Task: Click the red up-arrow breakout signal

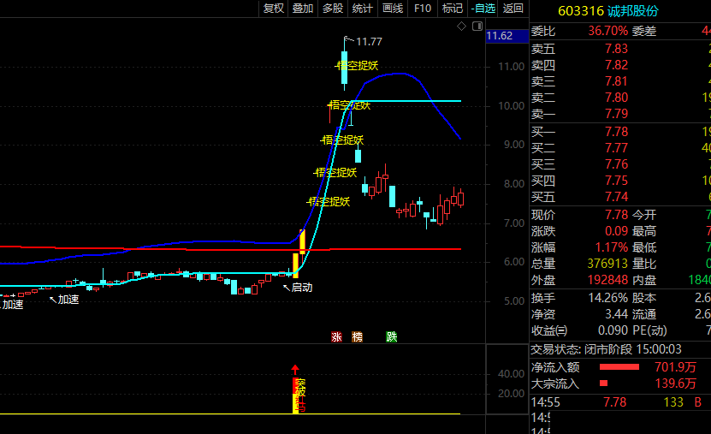Action: [295, 370]
